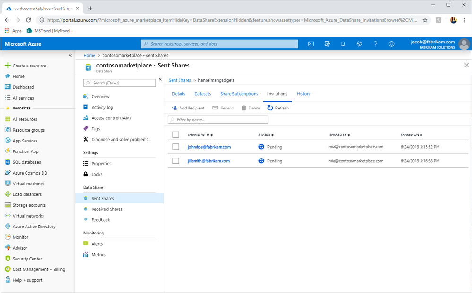Viewport: 472px width, 293px height.
Task: Open the Sent Shares breadcrumb link
Action: tap(180, 80)
